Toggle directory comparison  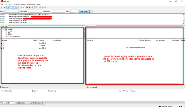point(40,7)
